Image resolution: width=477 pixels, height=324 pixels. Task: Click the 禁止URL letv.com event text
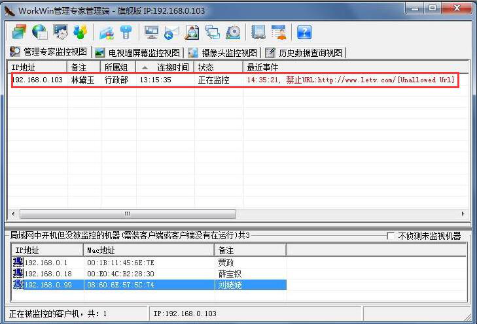point(351,80)
